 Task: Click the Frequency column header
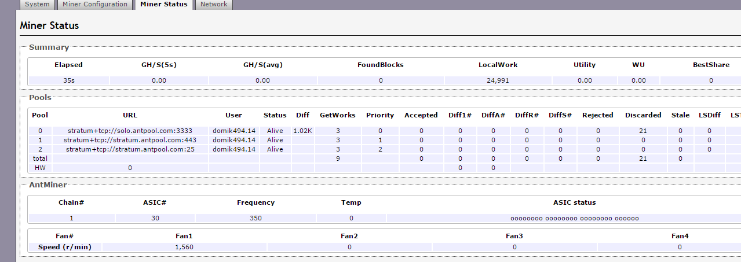[256, 202]
